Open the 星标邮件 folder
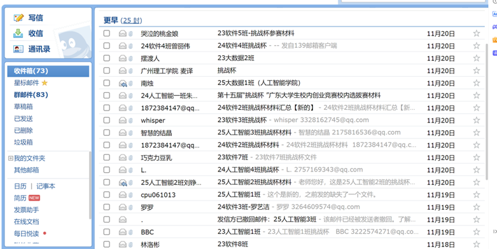Viewport: 497px width, 249px height. [27, 83]
